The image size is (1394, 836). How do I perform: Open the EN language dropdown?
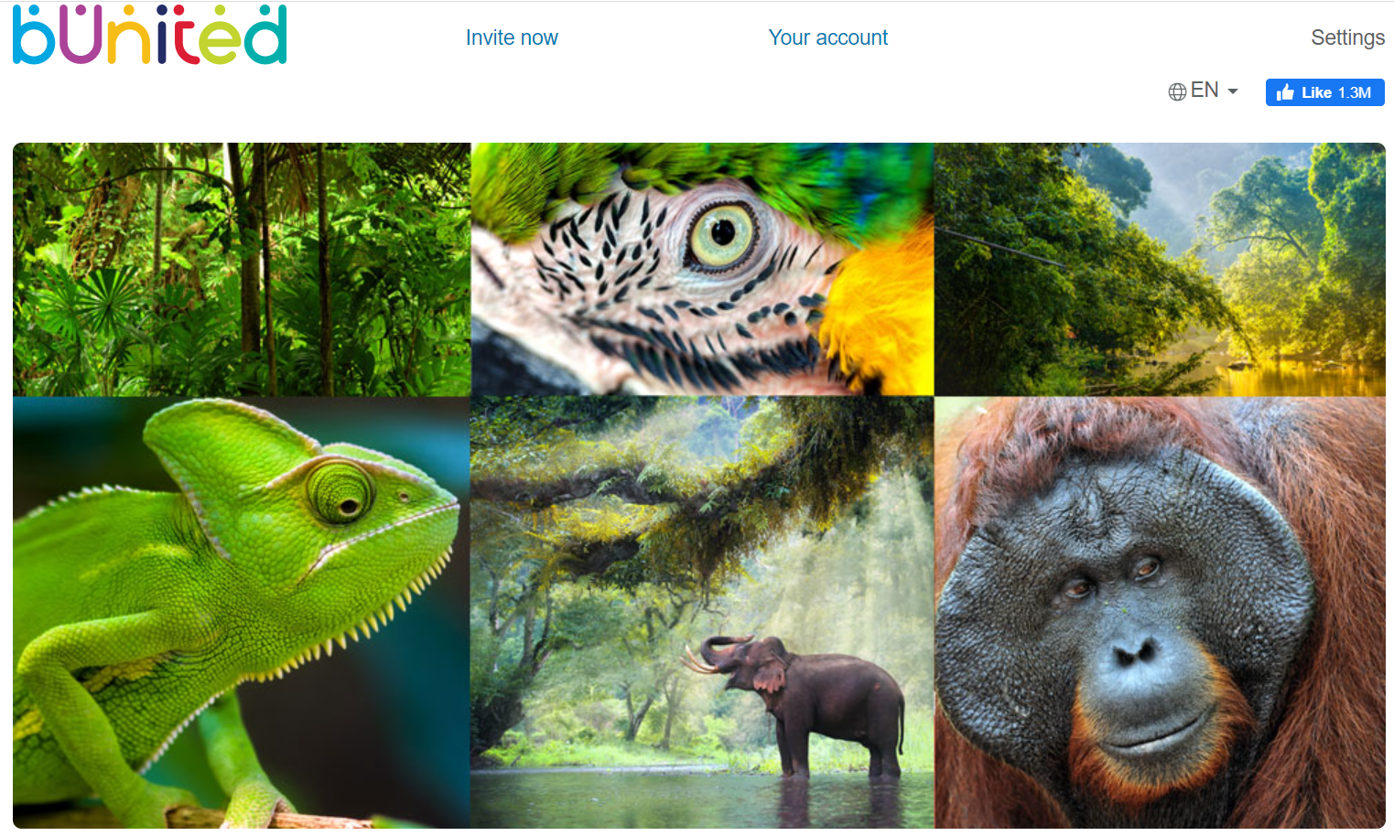[x=1204, y=91]
